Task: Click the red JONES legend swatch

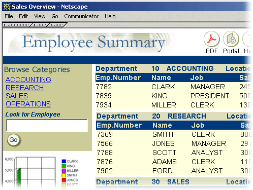Action: [64, 180]
